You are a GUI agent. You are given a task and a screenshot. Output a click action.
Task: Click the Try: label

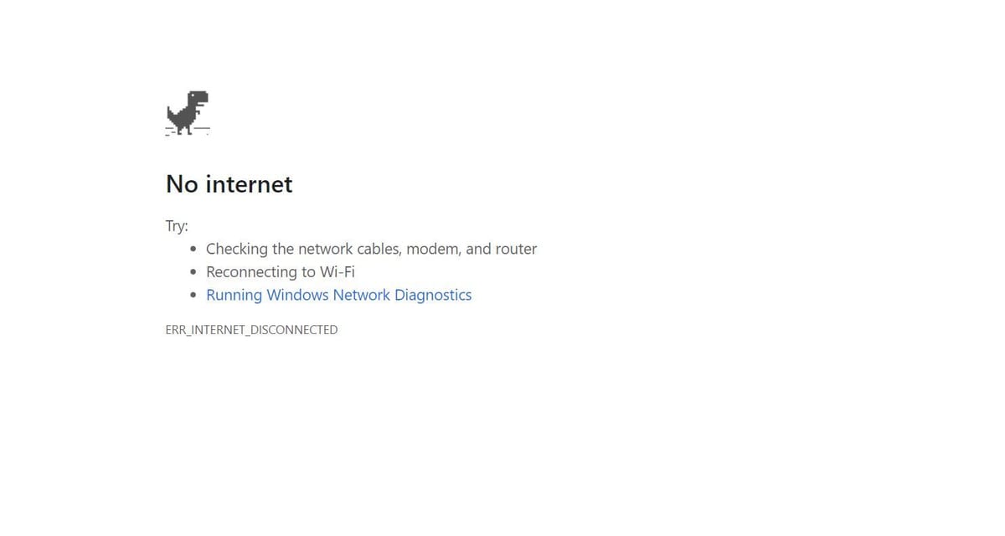point(177,226)
